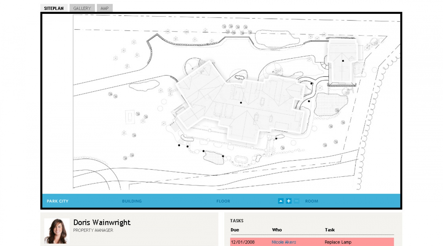Zoom in with the plus icon
Image resolution: width=443 pixels, height=246 pixels.
tap(289, 201)
